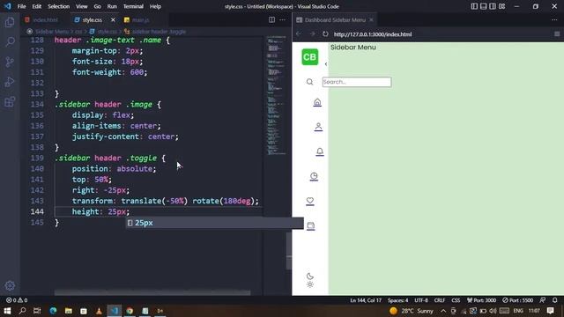Click the bell notifications icon in preview sidebar
Viewport: 564px width, 317px height.
(320, 151)
